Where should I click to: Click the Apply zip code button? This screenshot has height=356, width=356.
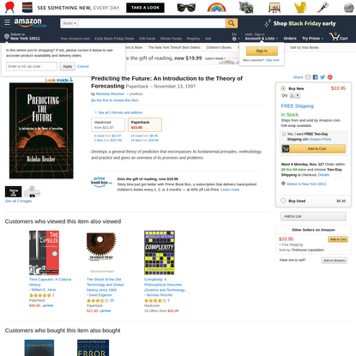coord(68,66)
